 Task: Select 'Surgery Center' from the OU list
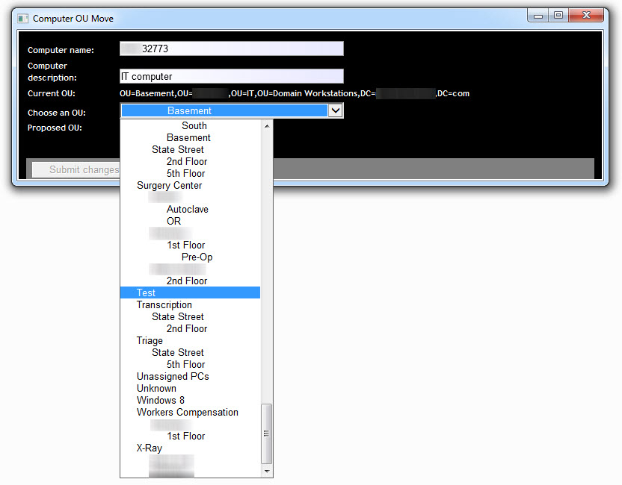click(x=169, y=185)
